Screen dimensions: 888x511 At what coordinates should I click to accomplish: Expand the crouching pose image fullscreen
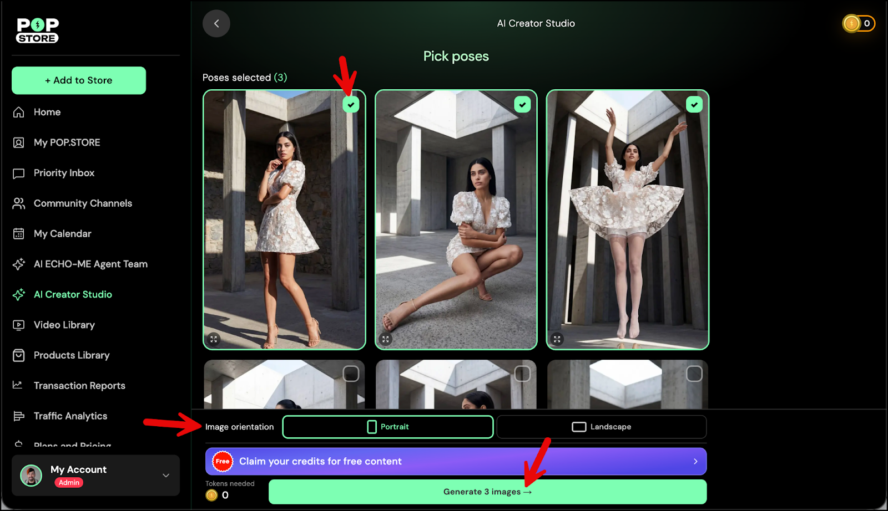pyautogui.click(x=386, y=339)
